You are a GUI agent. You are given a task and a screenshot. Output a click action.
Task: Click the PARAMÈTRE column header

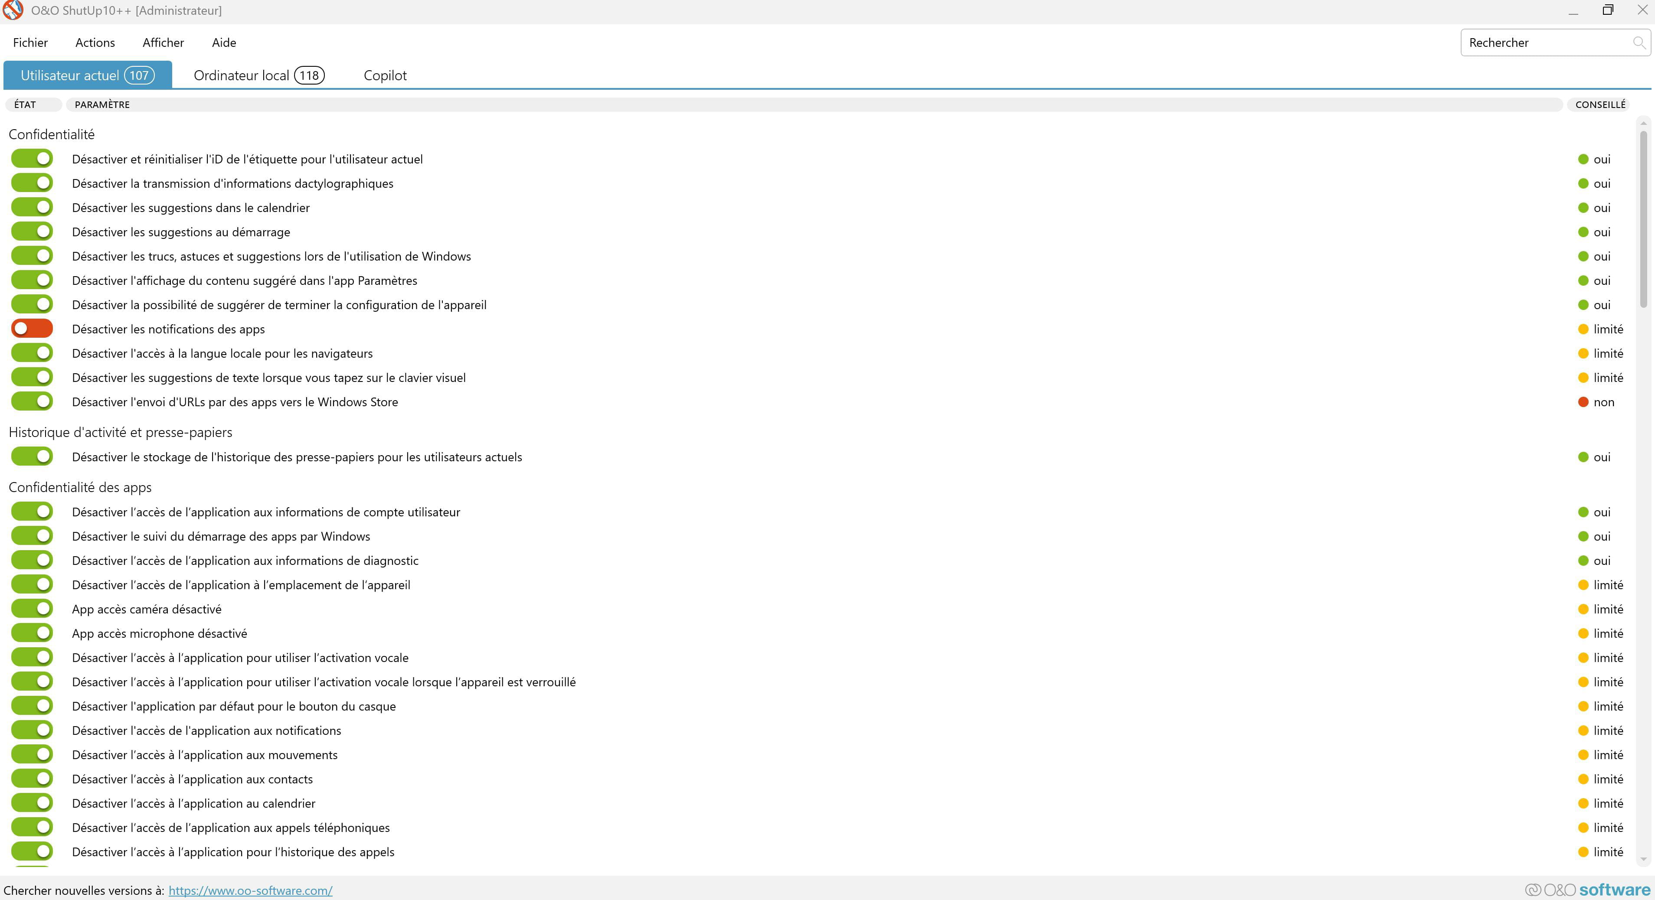click(x=102, y=104)
